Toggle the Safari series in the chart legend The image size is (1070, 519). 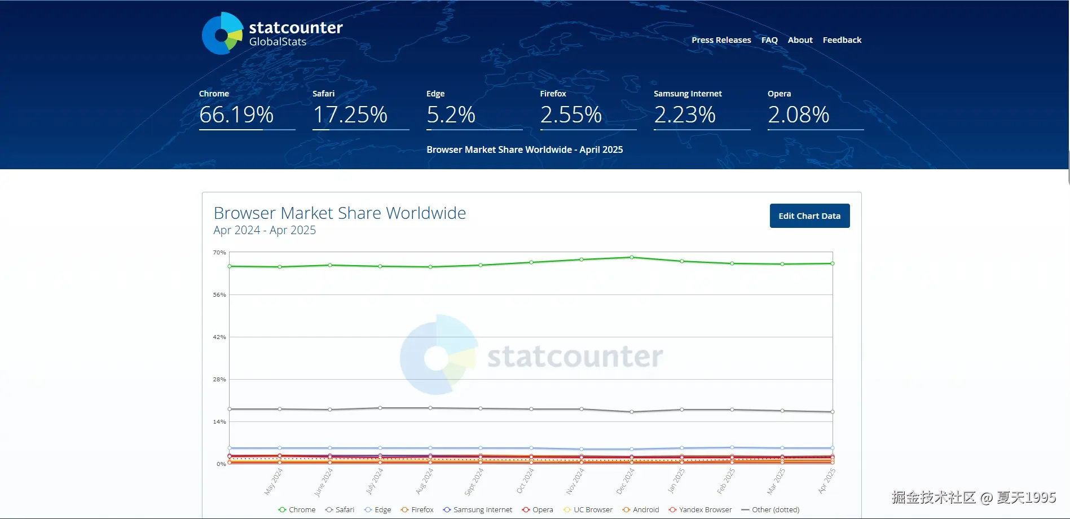(340, 509)
